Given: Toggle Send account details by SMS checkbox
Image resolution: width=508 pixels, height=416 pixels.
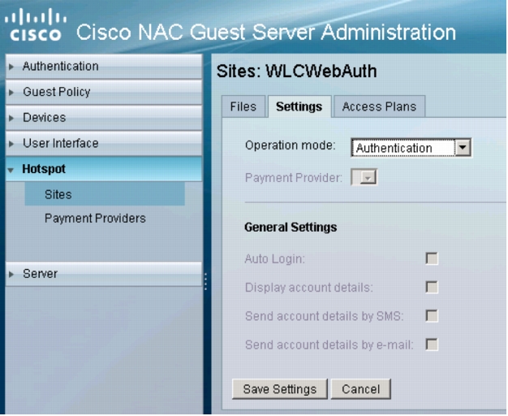Looking at the screenshot, I should click(432, 316).
